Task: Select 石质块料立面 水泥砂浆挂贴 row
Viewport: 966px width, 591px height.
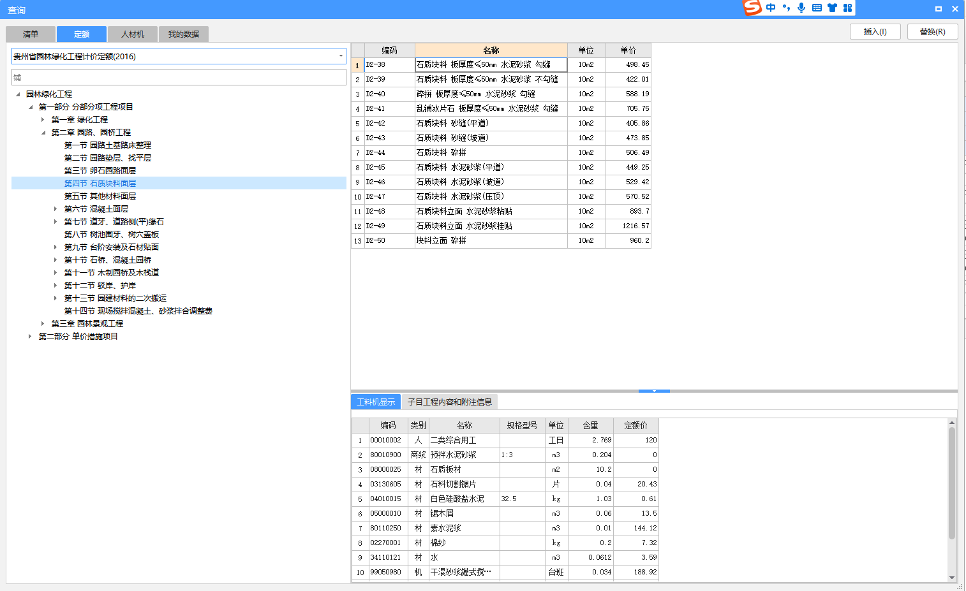Action: [x=501, y=226]
